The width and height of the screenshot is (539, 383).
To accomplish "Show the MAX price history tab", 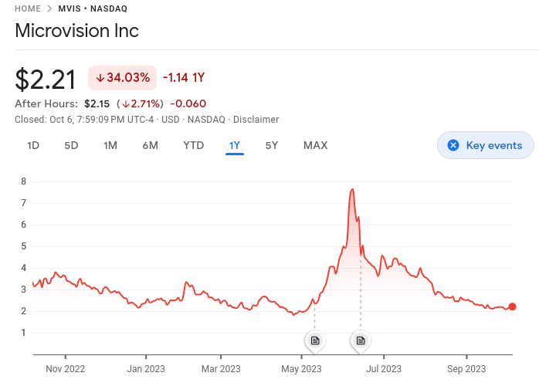I will pyautogui.click(x=315, y=145).
